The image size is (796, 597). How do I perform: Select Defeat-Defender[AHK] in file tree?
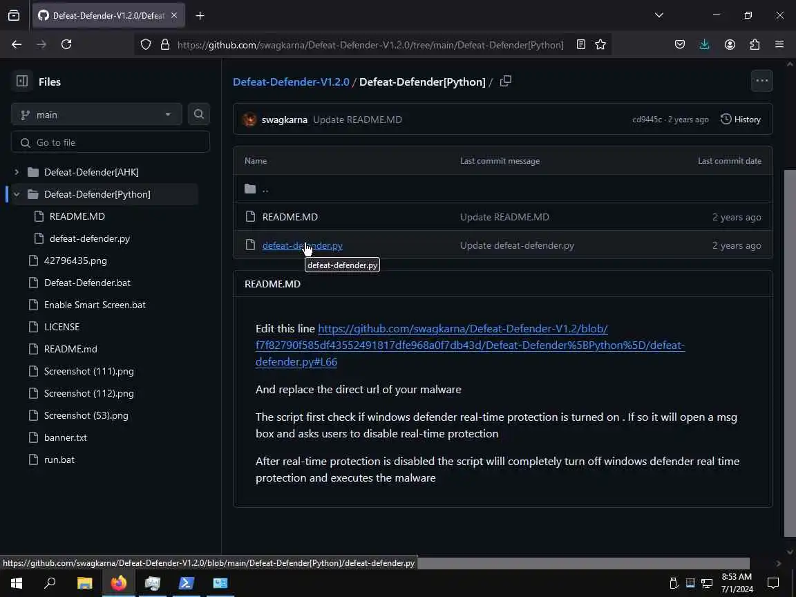[91, 172]
